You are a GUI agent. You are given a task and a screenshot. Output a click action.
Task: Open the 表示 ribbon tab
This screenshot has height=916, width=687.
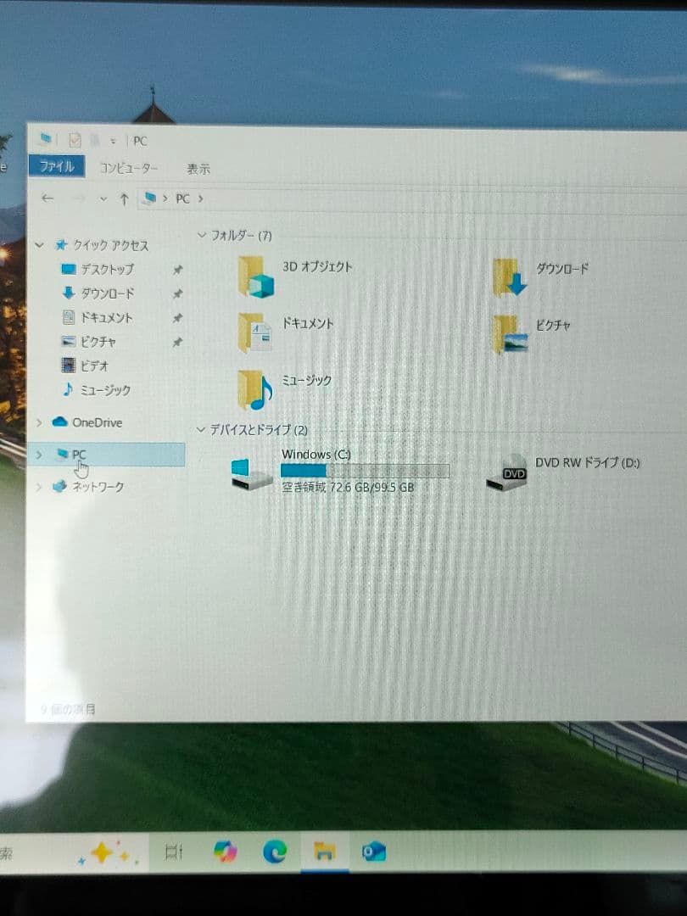(198, 170)
